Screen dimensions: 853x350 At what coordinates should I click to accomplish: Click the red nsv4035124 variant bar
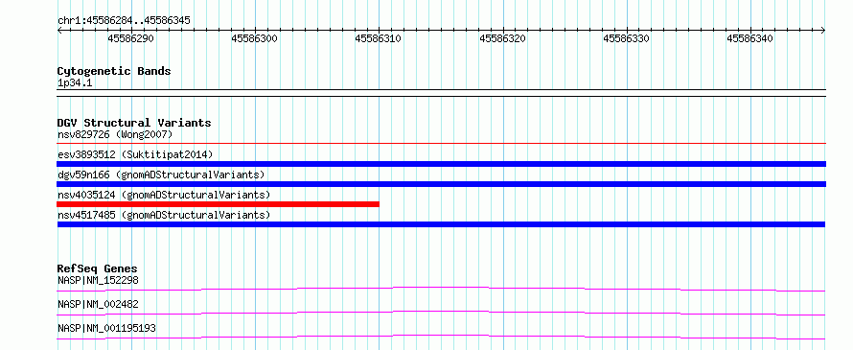coord(219,204)
